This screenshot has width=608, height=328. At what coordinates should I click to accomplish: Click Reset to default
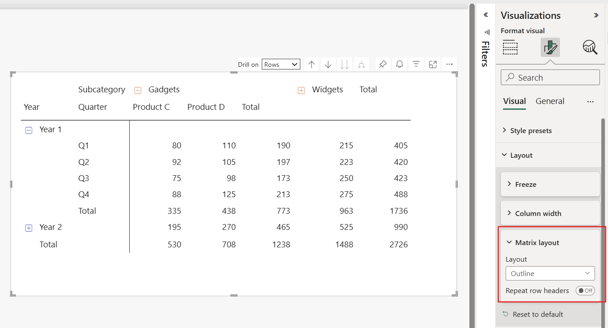coord(533,315)
